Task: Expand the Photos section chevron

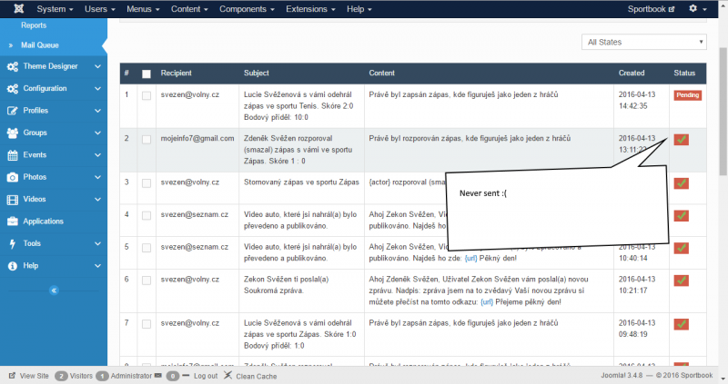Action: tap(97, 177)
